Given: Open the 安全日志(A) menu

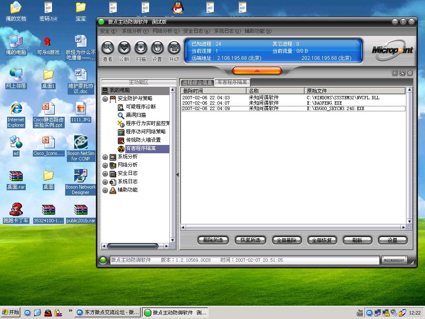Looking at the screenshot, I should [196, 31].
